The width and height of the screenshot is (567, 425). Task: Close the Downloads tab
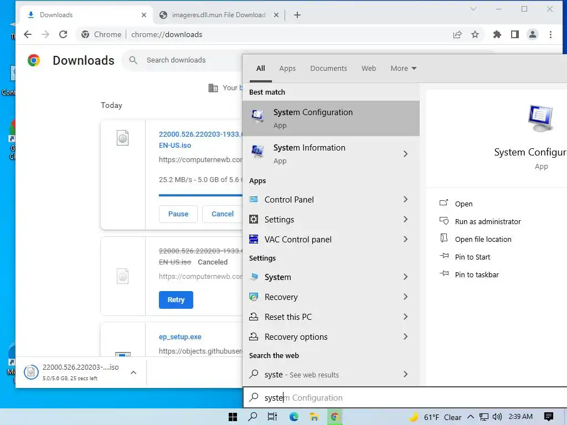click(x=144, y=15)
